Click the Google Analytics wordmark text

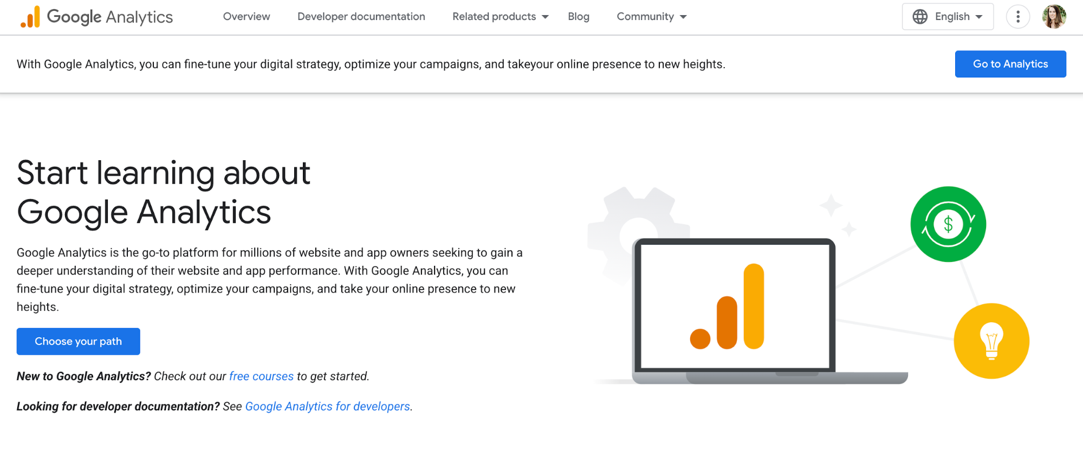110,17
